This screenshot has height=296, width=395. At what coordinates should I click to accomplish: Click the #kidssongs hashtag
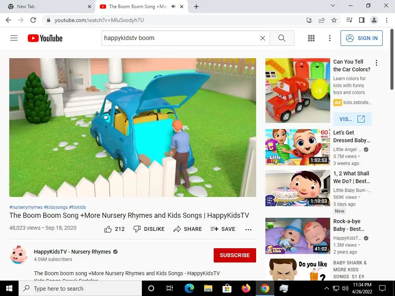pos(56,207)
